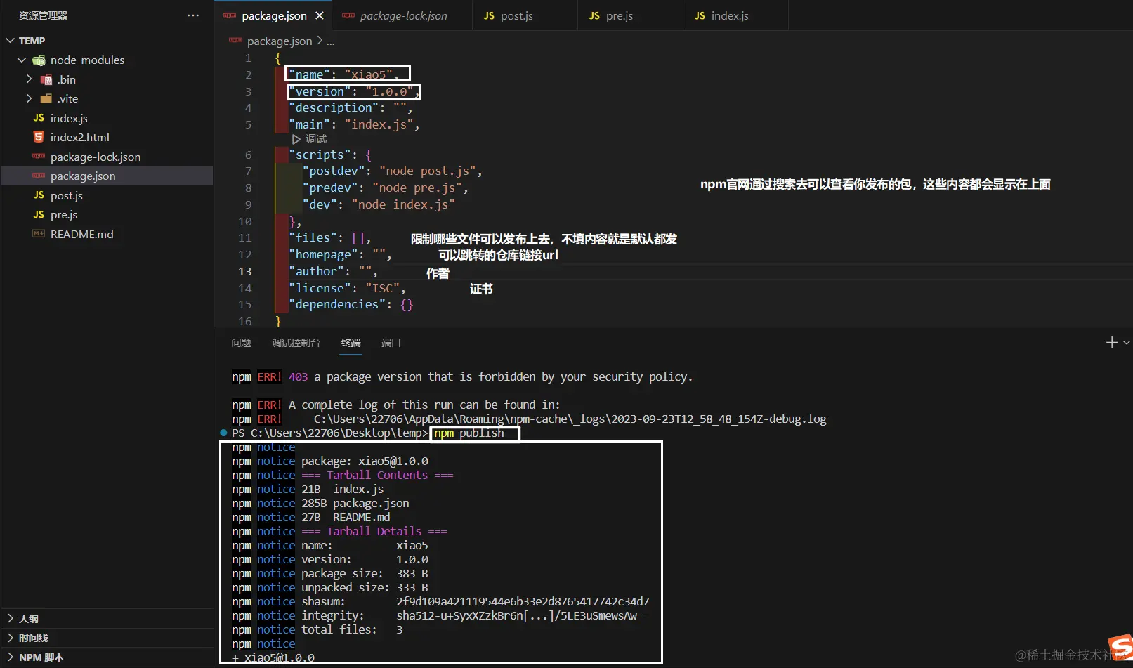Click the "description" key in the editor

pos(334,107)
